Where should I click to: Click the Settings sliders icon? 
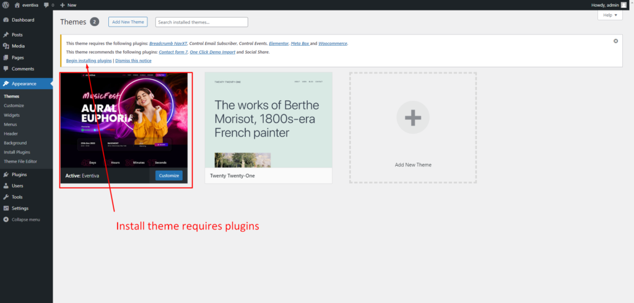point(6,208)
